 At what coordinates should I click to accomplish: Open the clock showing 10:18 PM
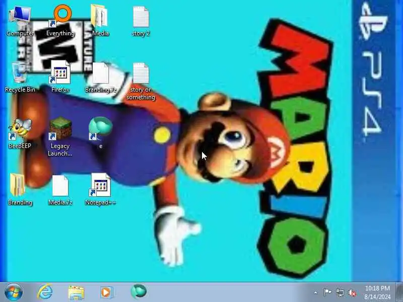[x=377, y=292]
